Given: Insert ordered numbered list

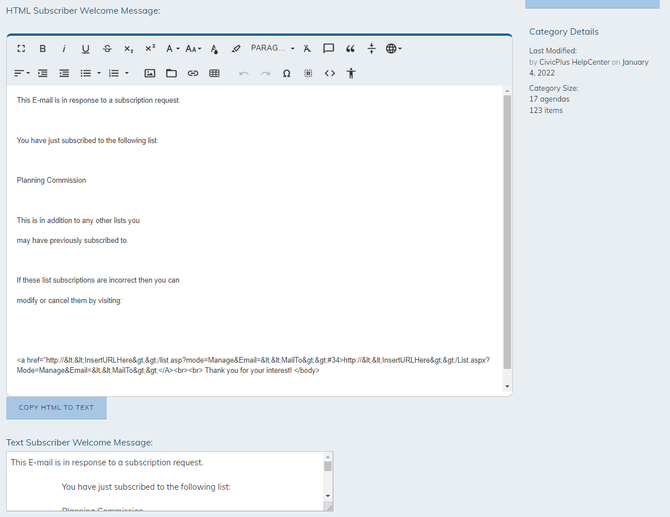Looking at the screenshot, I should coord(114,73).
